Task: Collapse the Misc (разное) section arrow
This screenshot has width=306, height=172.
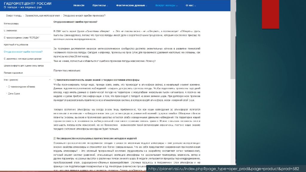Action: [x=50, y=80]
